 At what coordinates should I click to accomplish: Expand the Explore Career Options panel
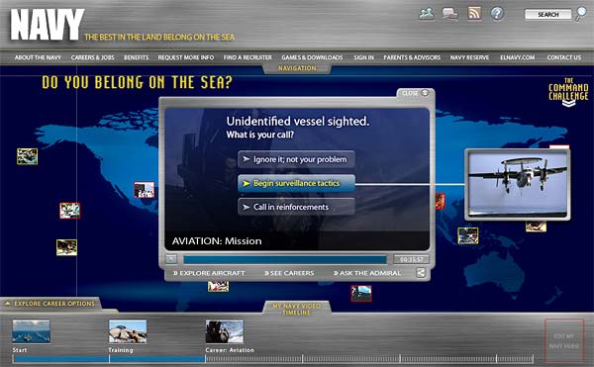50,304
